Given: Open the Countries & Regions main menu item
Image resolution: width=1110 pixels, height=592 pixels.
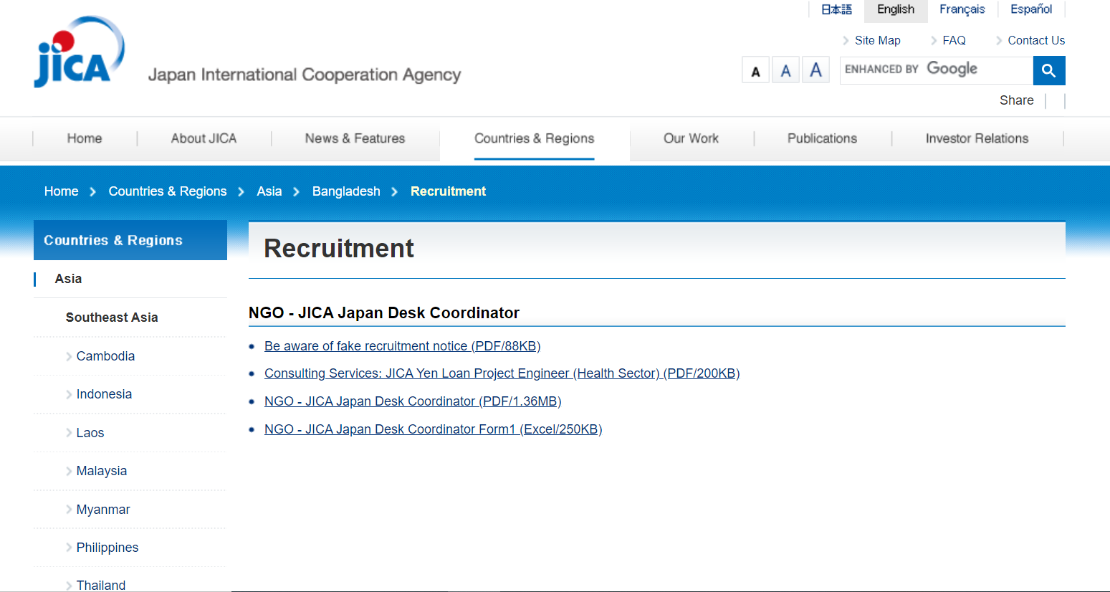Looking at the screenshot, I should click(534, 138).
